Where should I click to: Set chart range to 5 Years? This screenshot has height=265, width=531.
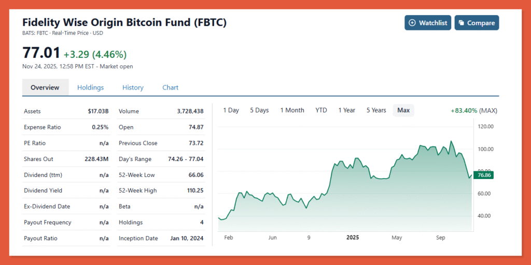tap(376, 110)
